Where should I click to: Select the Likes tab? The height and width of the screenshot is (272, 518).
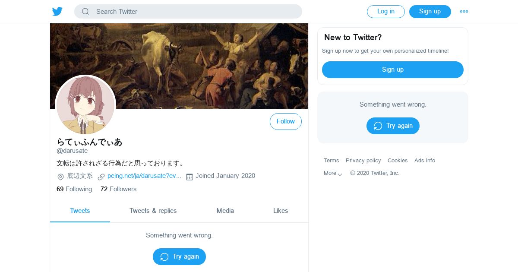tap(281, 211)
